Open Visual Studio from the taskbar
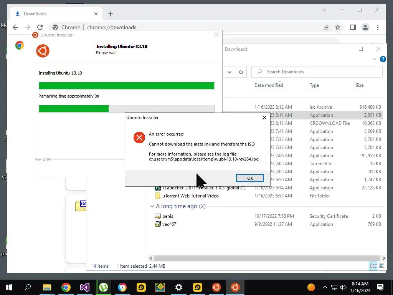This screenshot has width=393, height=295. 84,287
